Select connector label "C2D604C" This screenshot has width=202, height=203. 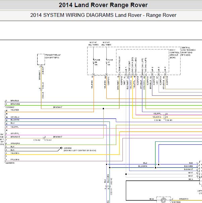pyautogui.click(x=10, y=107)
